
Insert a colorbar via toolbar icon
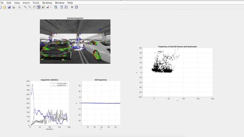tap(62, 7)
